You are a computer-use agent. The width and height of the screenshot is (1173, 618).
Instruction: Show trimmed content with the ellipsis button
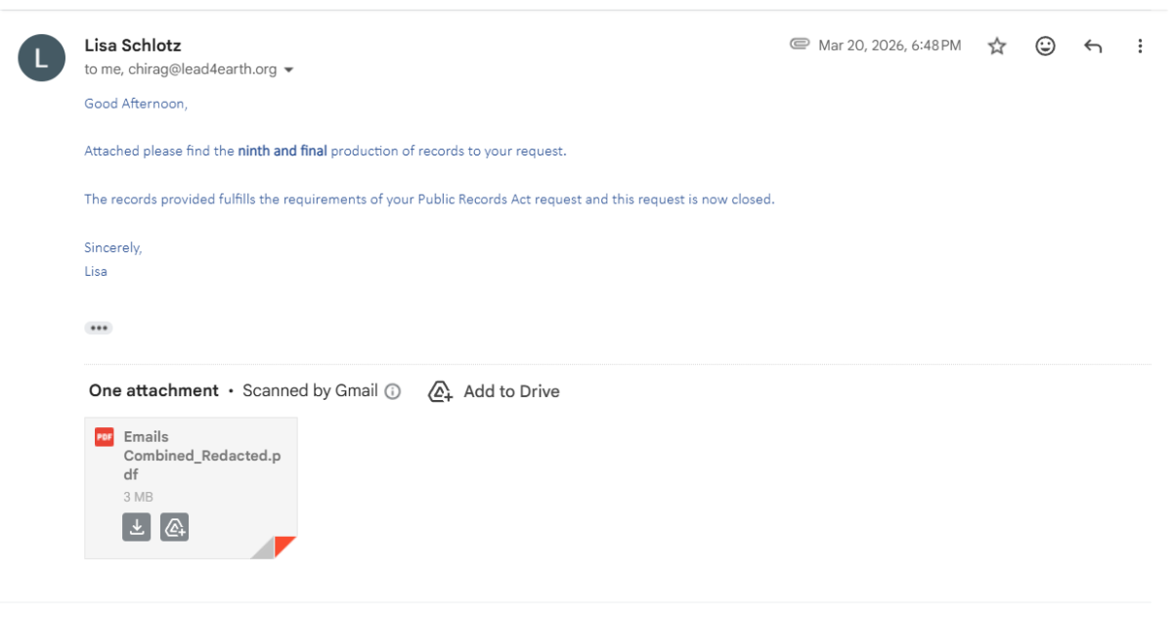point(99,328)
